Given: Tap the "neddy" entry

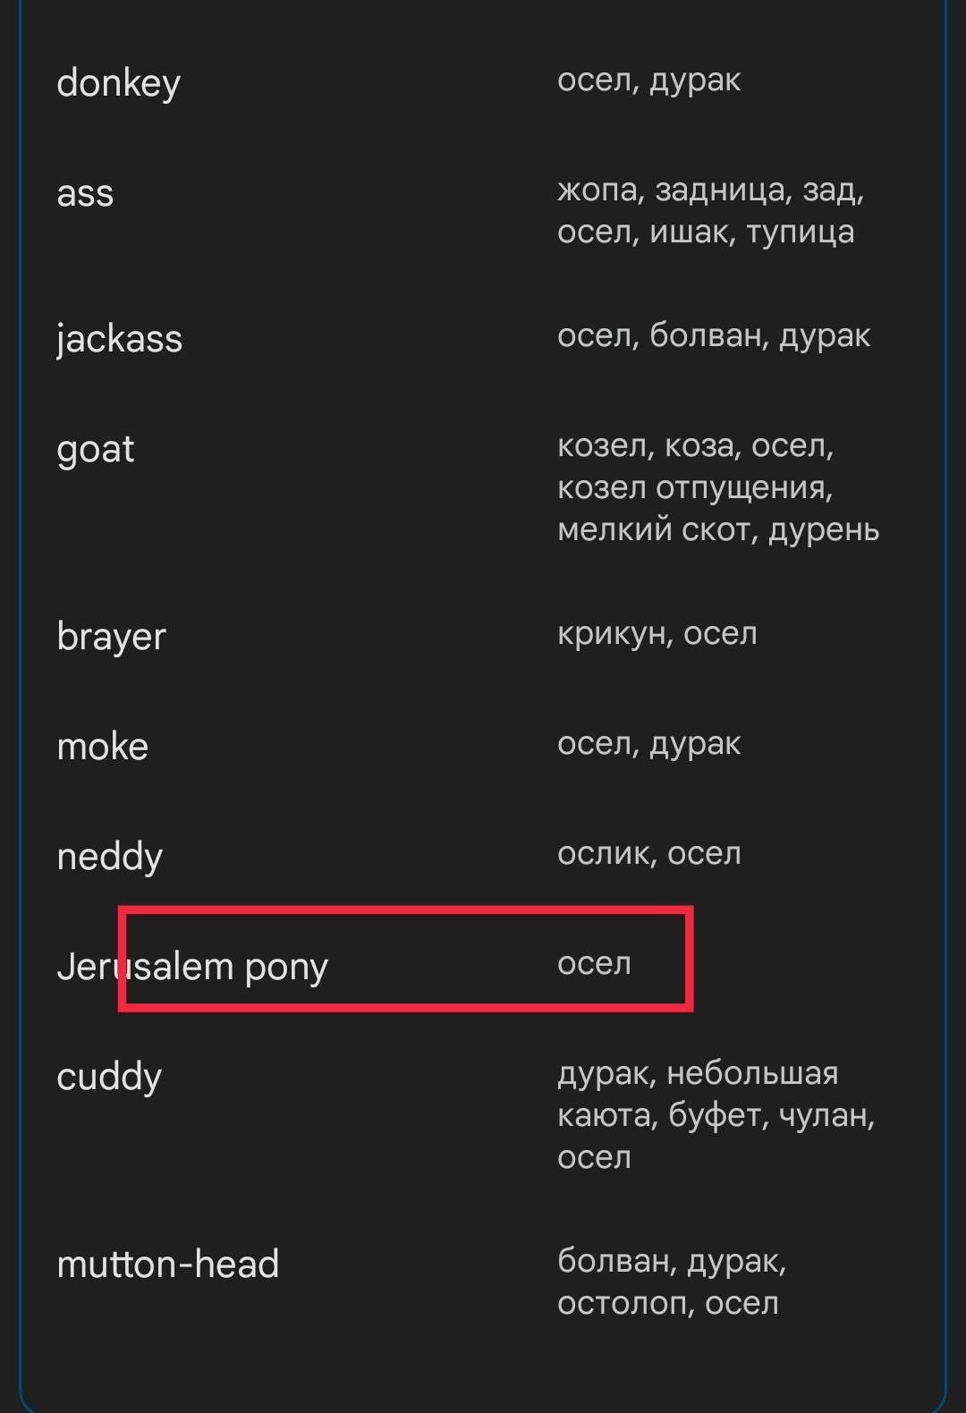Looking at the screenshot, I should (x=110, y=857).
